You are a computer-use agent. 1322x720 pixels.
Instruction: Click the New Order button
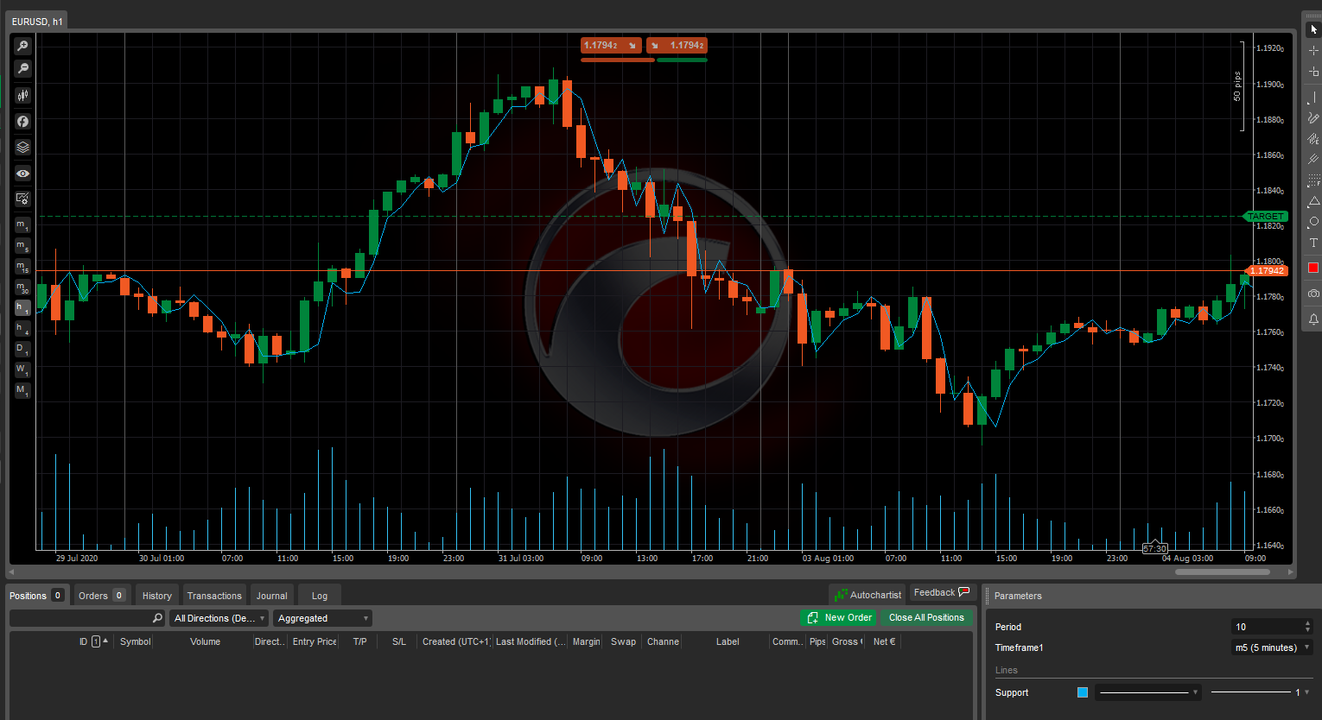click(839, 617)
